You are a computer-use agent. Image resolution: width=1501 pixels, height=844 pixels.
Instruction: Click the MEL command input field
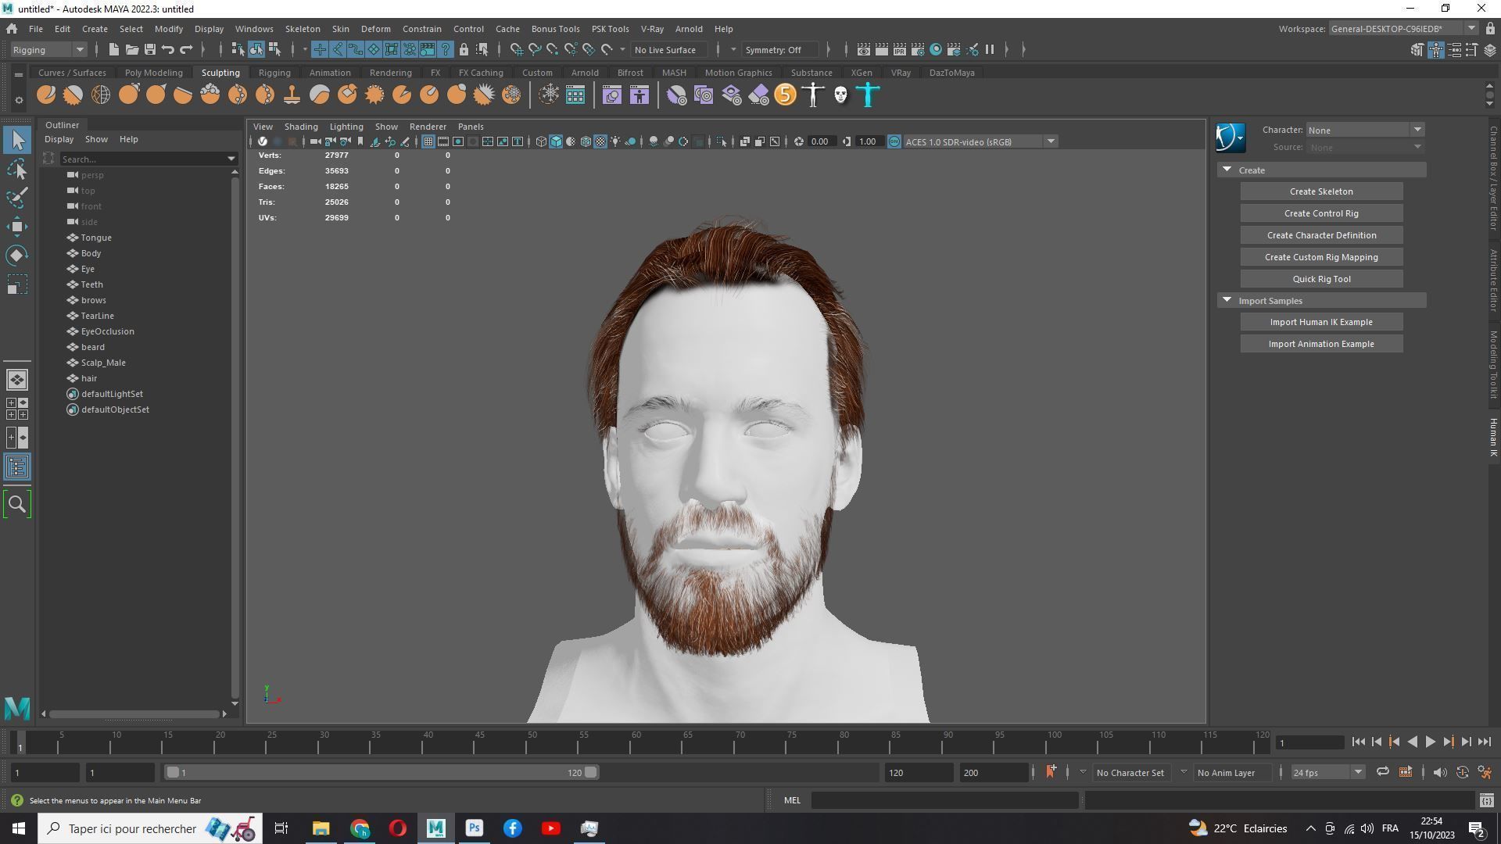pyautogui.click(x=944, y=800)
